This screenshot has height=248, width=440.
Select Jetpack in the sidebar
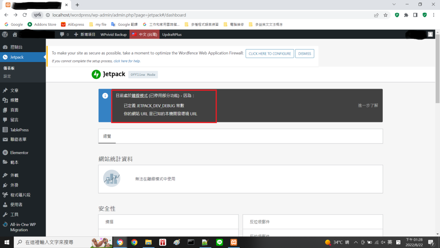click(x=23, y=57)
